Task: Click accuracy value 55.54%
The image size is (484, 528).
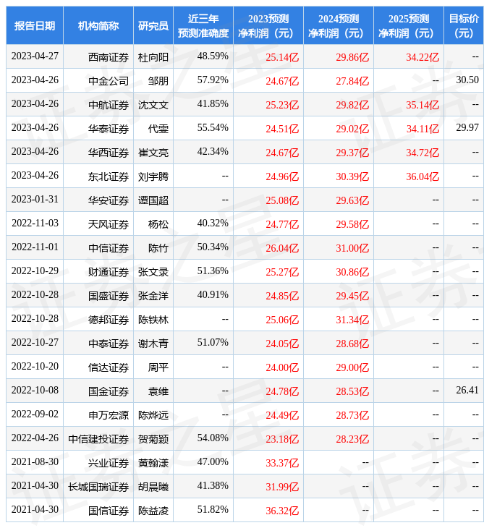Action: pos(213,127)
